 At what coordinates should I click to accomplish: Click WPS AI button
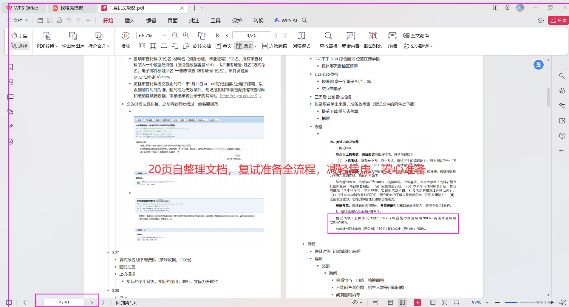coord(286,20)
